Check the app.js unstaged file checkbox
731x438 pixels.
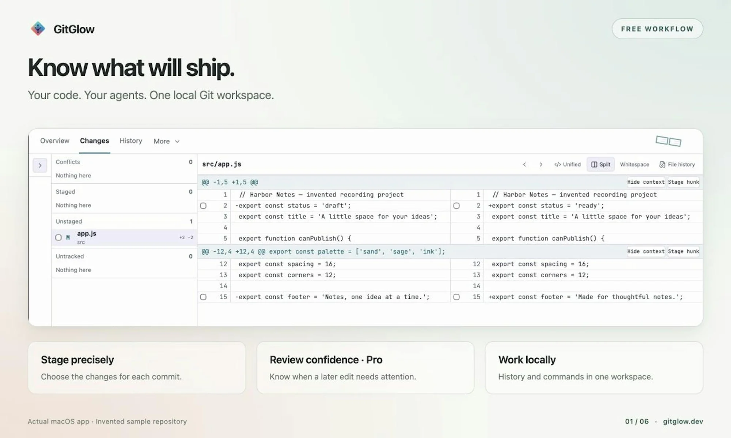click(58, 237)
